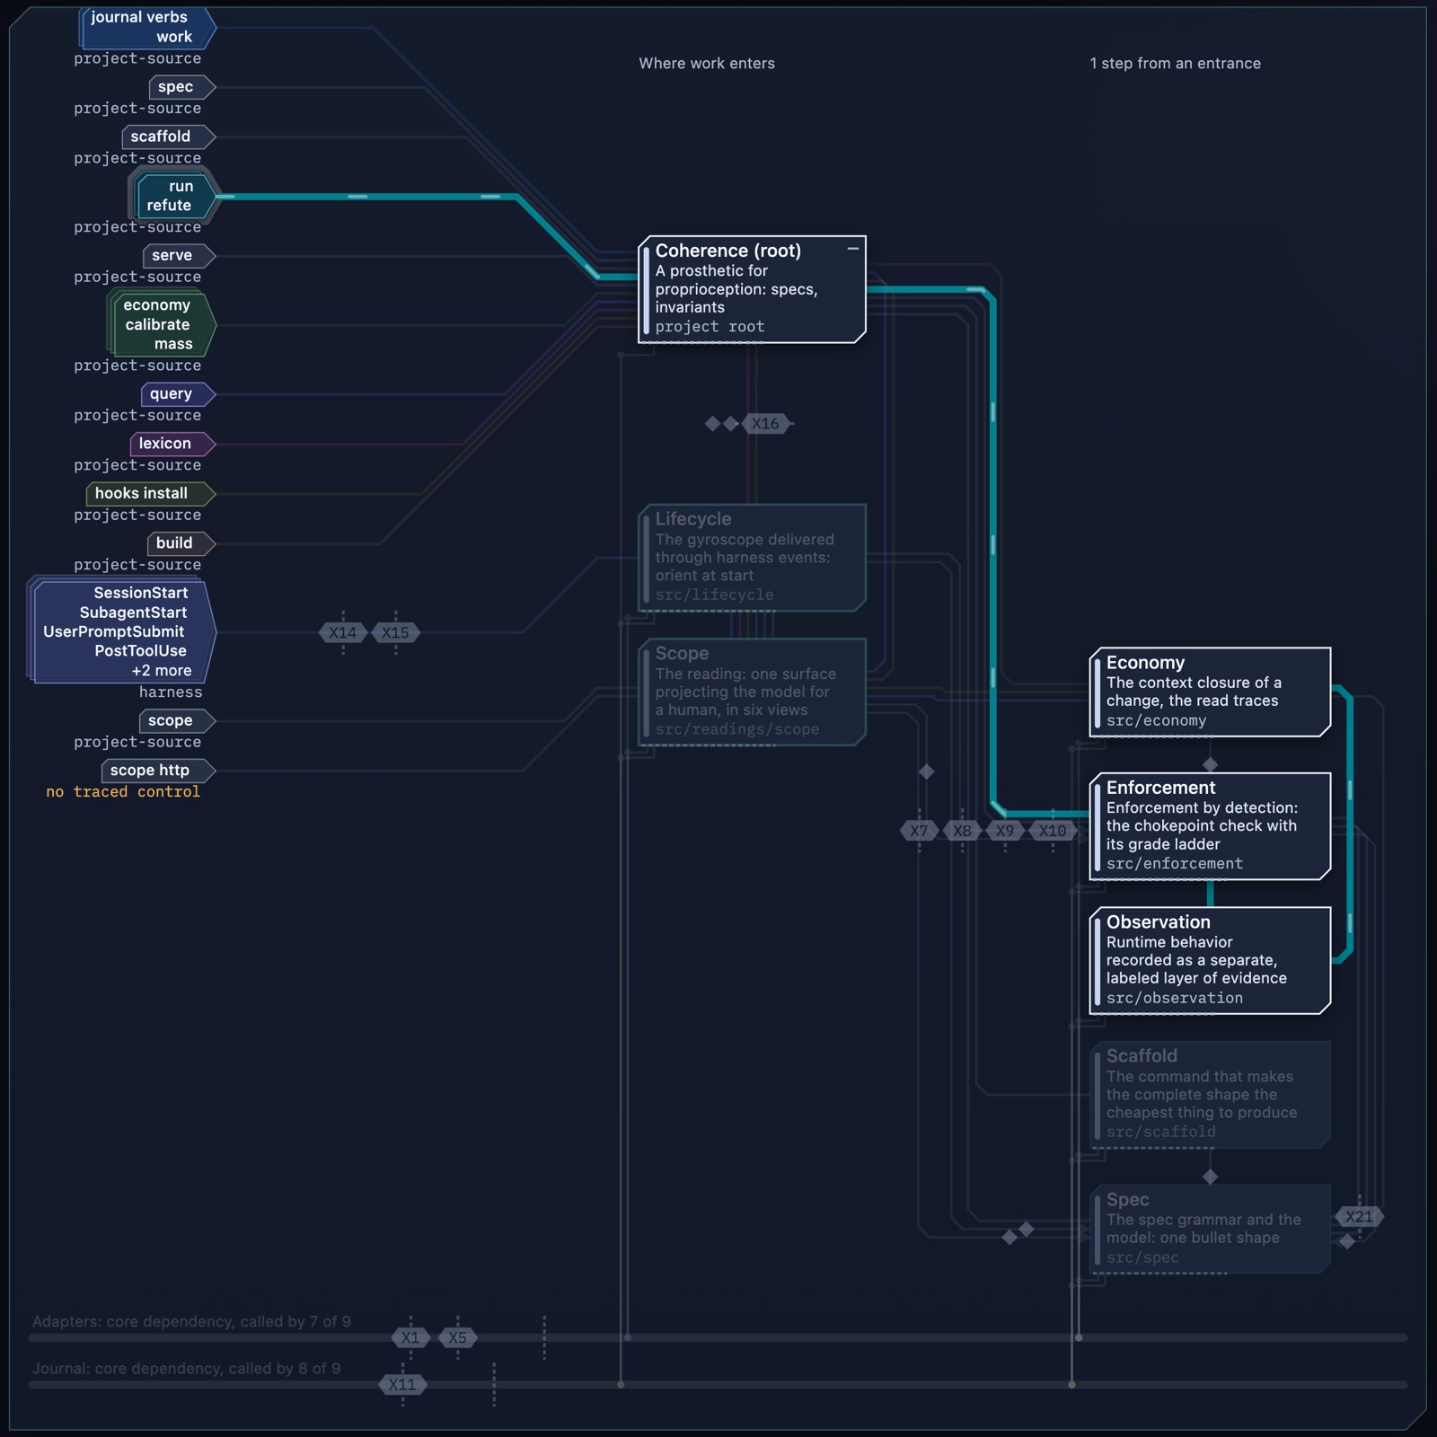Click the X9 crossing marker
This screenshot has width=1437, height=1437.
[x=1005, y=831]
